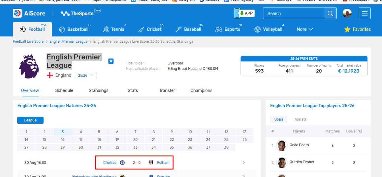
Task: Open the hamburger menu
Action: click(x=365, y=13)
